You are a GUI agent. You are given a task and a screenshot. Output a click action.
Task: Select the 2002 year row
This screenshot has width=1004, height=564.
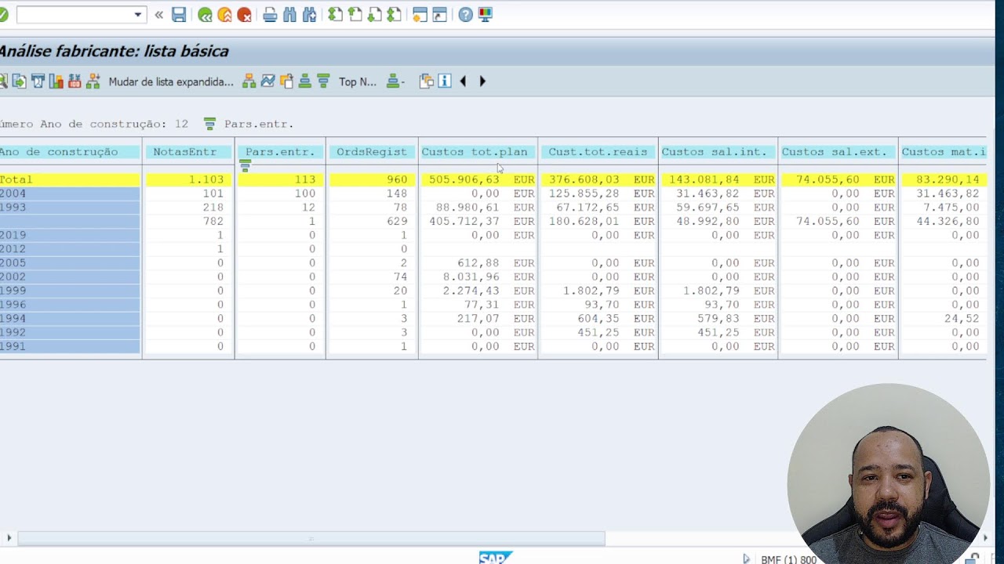click(x=70, y=277)
